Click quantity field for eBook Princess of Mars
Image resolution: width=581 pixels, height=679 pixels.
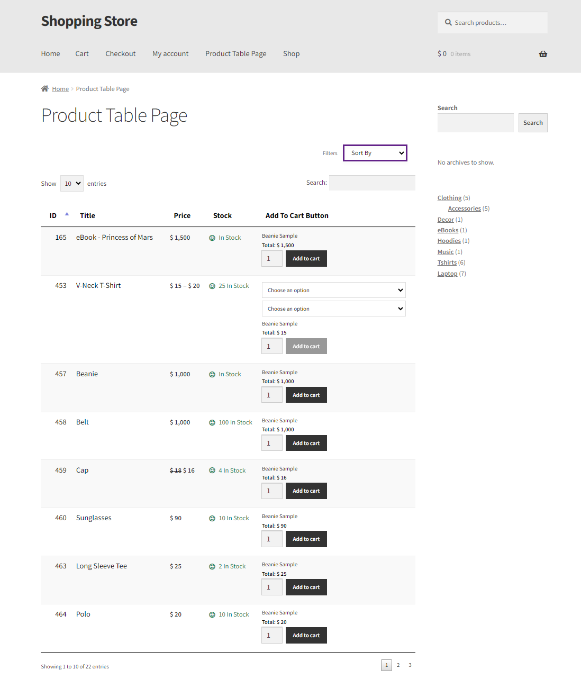click(x=272, y=259)
